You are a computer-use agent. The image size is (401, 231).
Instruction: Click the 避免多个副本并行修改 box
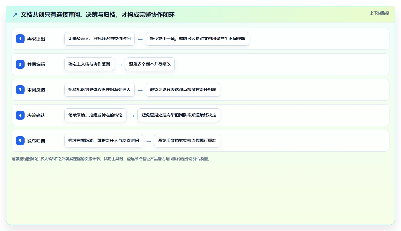150,64
